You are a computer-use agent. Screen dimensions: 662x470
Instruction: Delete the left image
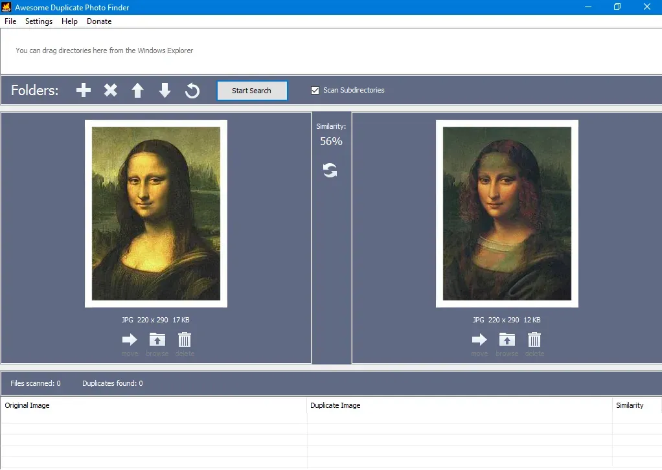click(x=185, y=339)
